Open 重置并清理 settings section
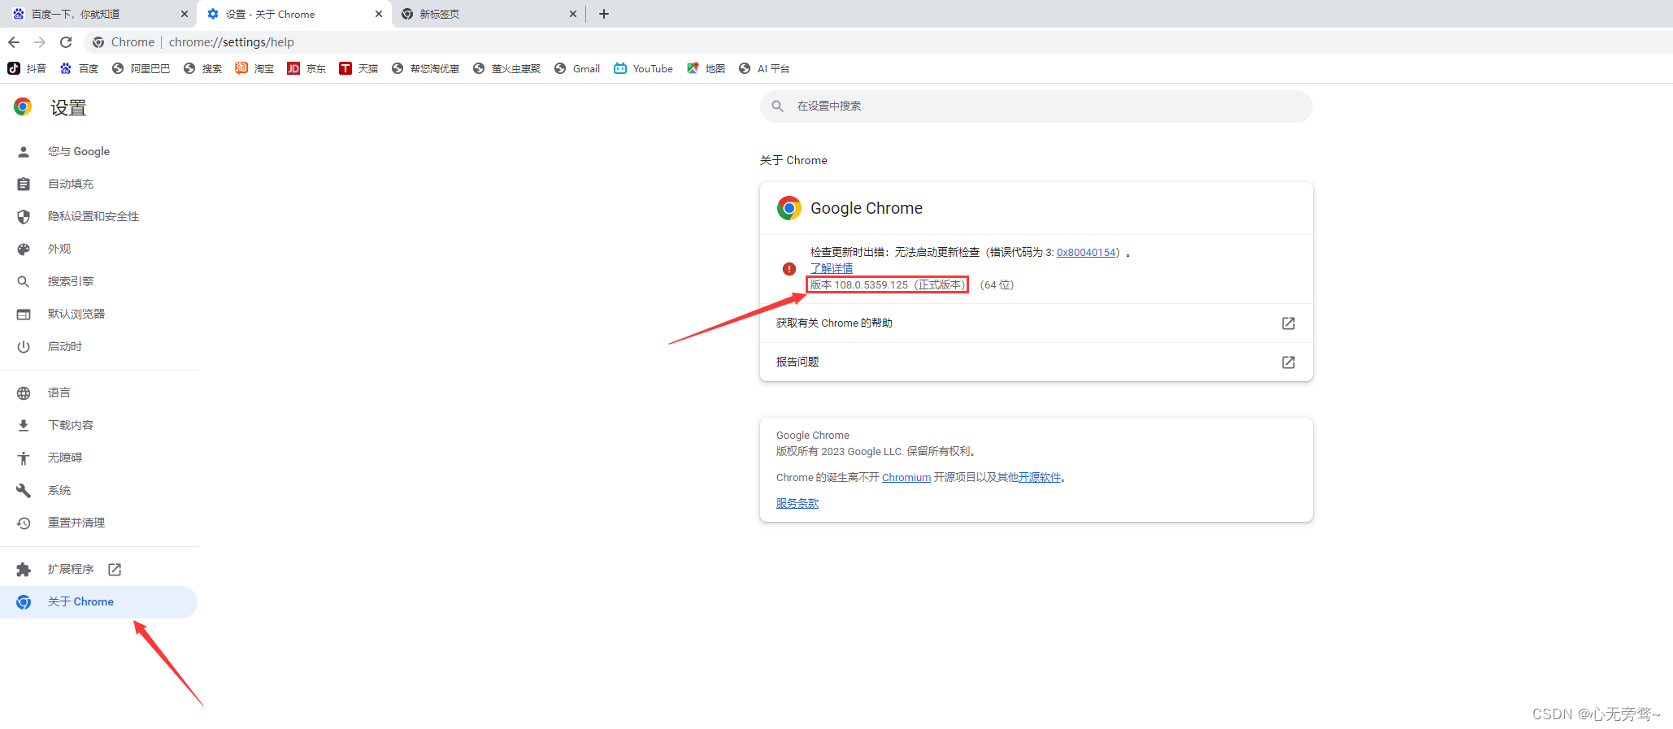The height and width of the screenshot is (729, 1673). point(99,523)
